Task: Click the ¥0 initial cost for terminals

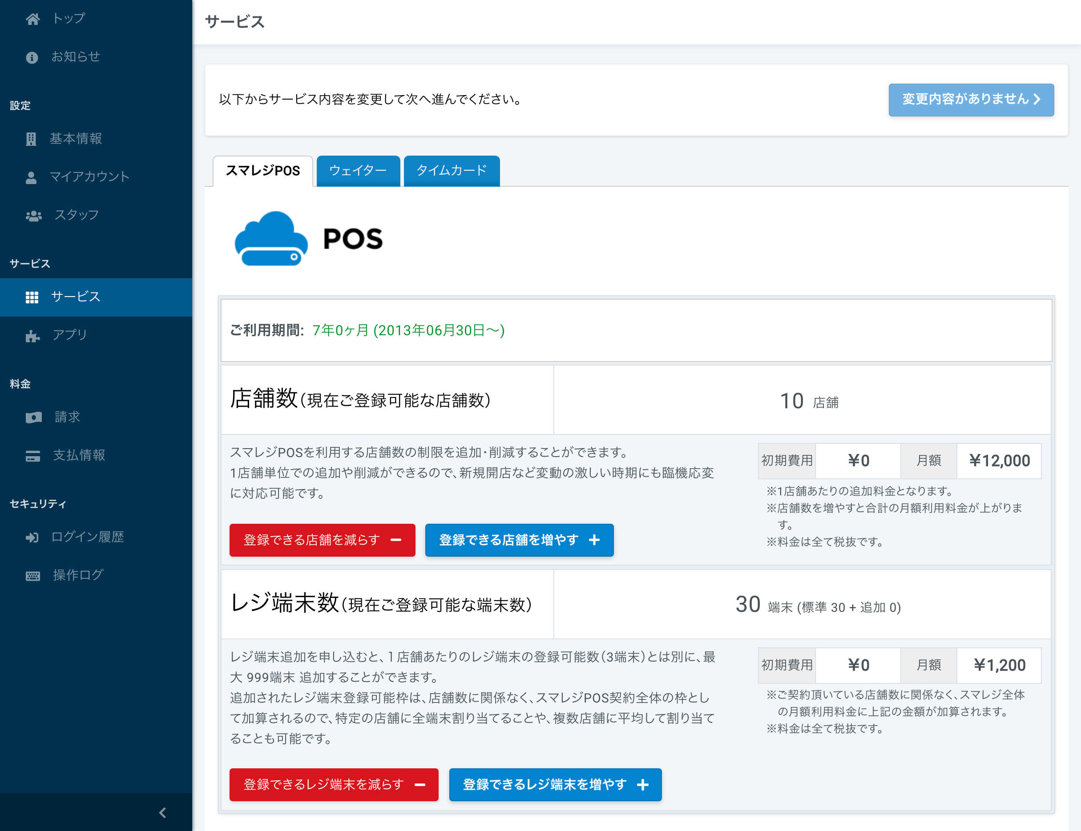Action: click(858, 665)
